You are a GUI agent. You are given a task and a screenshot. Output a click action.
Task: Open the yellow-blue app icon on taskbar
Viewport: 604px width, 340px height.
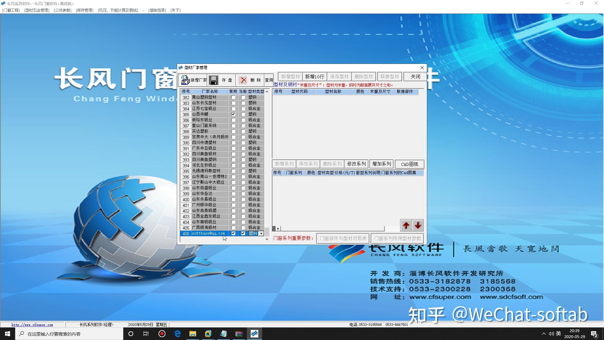(208, 334)
